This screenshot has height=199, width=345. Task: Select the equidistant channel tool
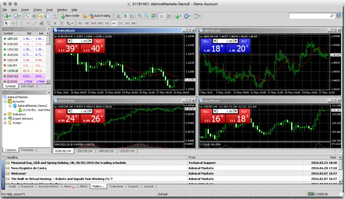point(41,23)
